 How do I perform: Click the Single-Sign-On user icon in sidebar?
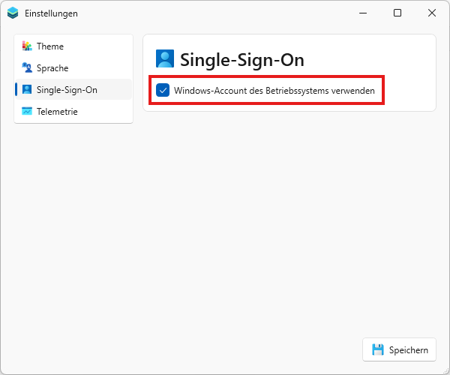point(27,89)
